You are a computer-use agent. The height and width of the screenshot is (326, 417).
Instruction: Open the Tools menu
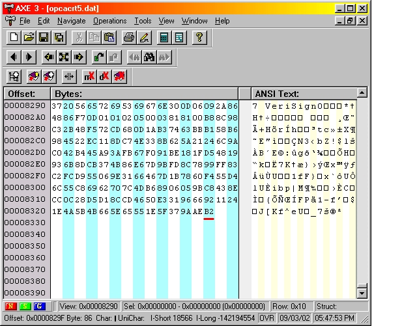pos(142,21)
